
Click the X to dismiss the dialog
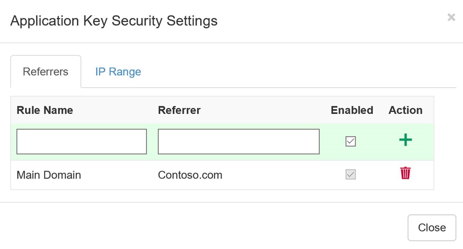pos(451,17)
